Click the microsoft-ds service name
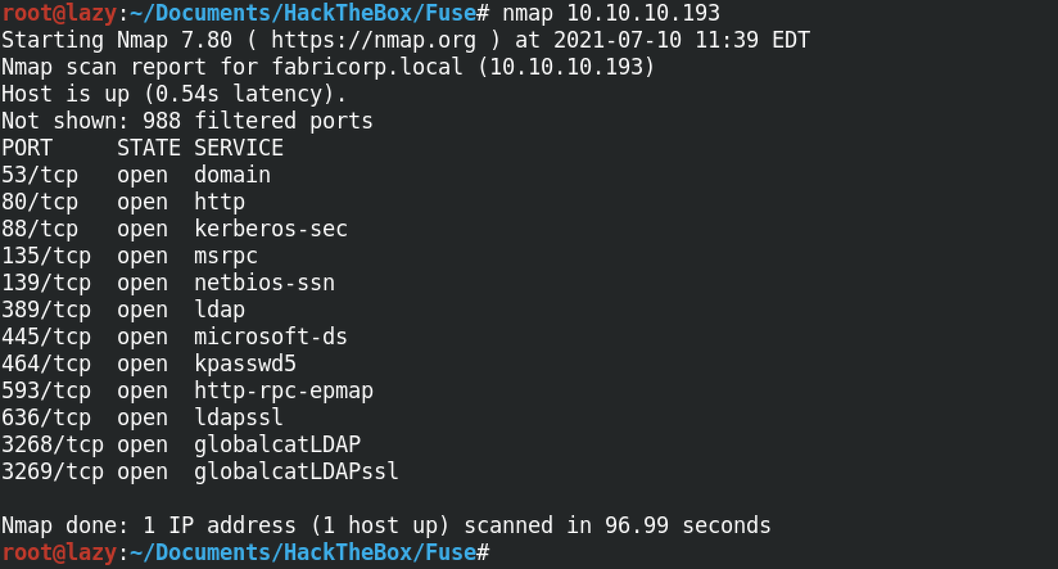The height and width of the screenshot is (569, 1058). pyautogui.click(x=271, y=337)
